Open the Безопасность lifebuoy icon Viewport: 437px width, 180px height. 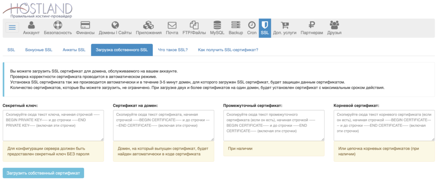58,25
